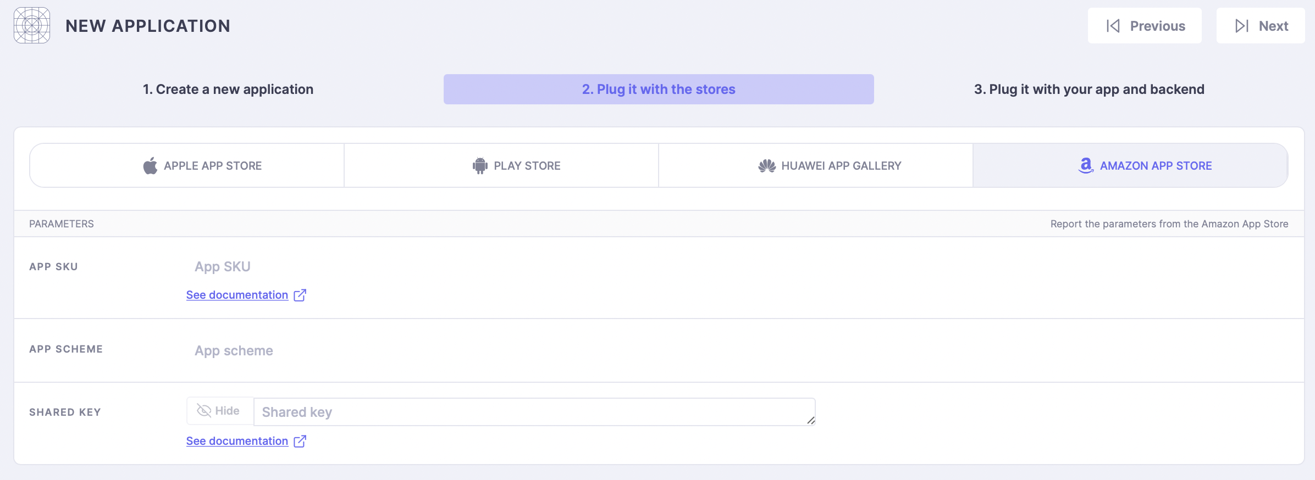1315x480 pixels.
Task: Click external link icon under Shared key
Action: [300, 441]
